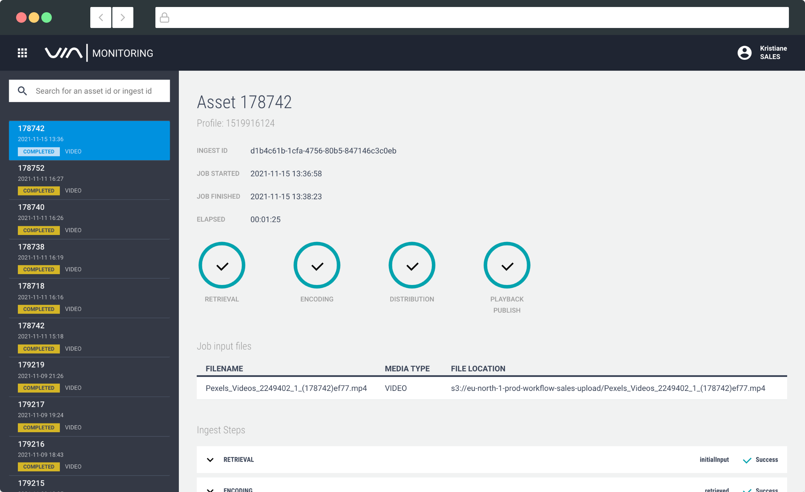
Task: Select asset 179219 in the list
Action: (x=89, y=376)
